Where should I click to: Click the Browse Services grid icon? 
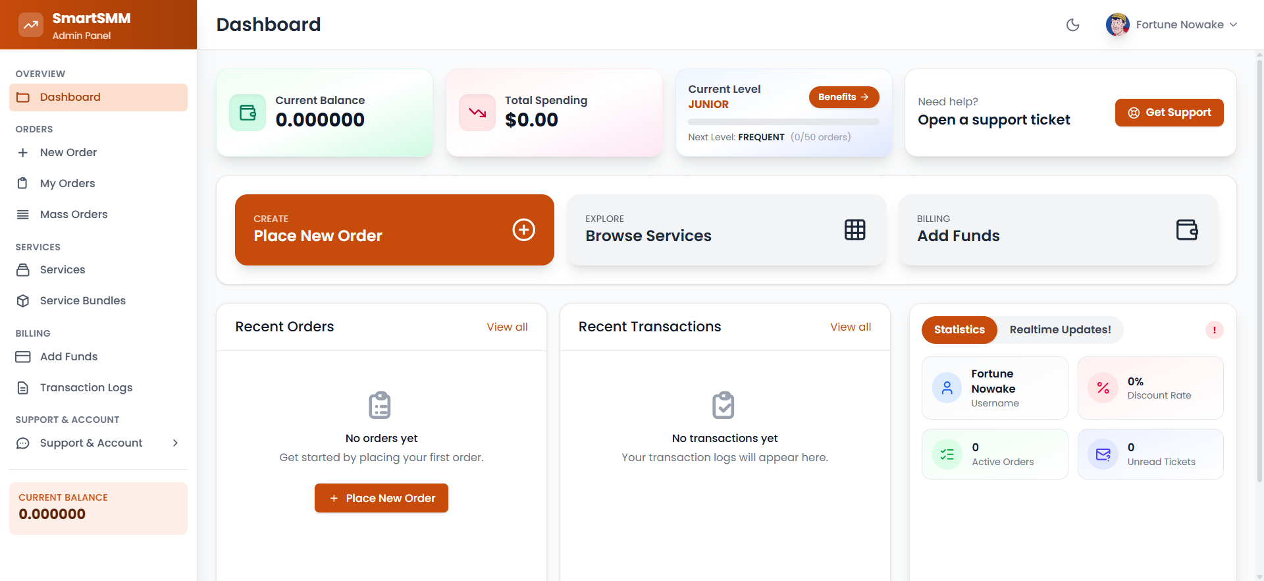point(855,230)
